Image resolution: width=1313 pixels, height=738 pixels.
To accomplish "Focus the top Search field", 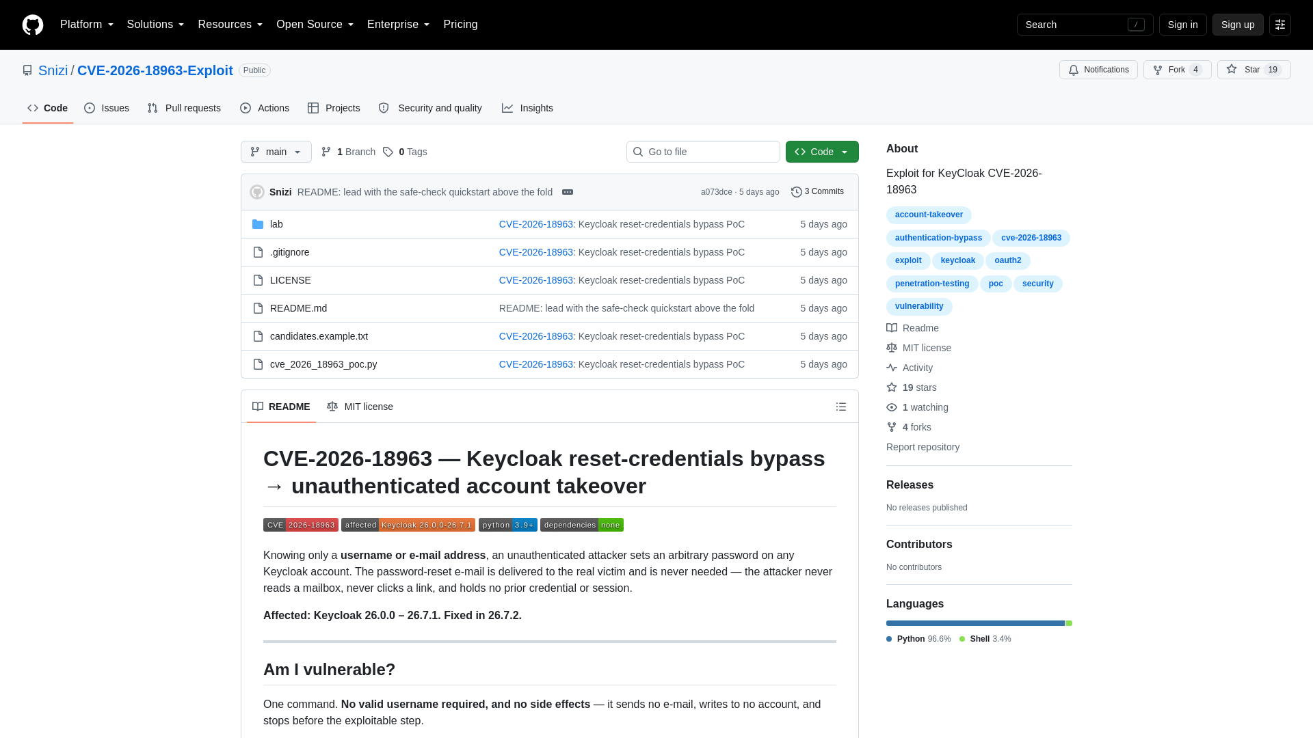I will click(1085, 25).
